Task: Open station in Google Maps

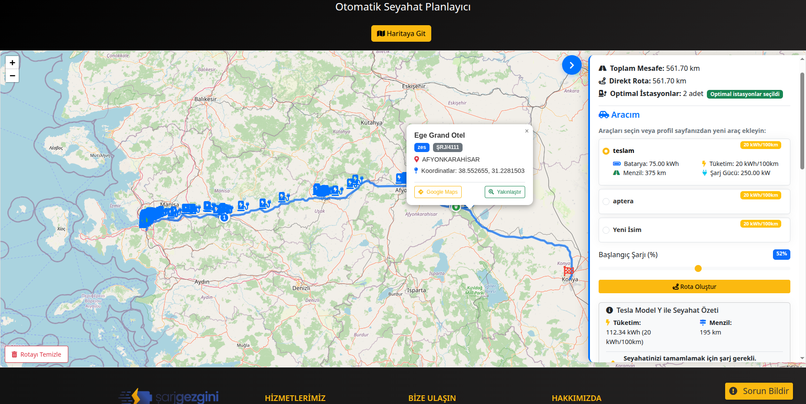Action: pos(438,192)
